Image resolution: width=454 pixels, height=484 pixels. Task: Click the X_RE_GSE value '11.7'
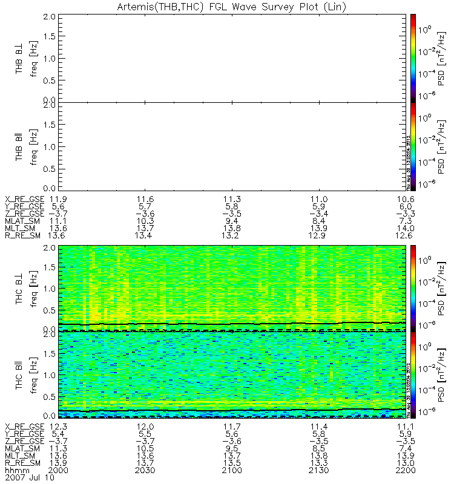(x=232, y=427)
